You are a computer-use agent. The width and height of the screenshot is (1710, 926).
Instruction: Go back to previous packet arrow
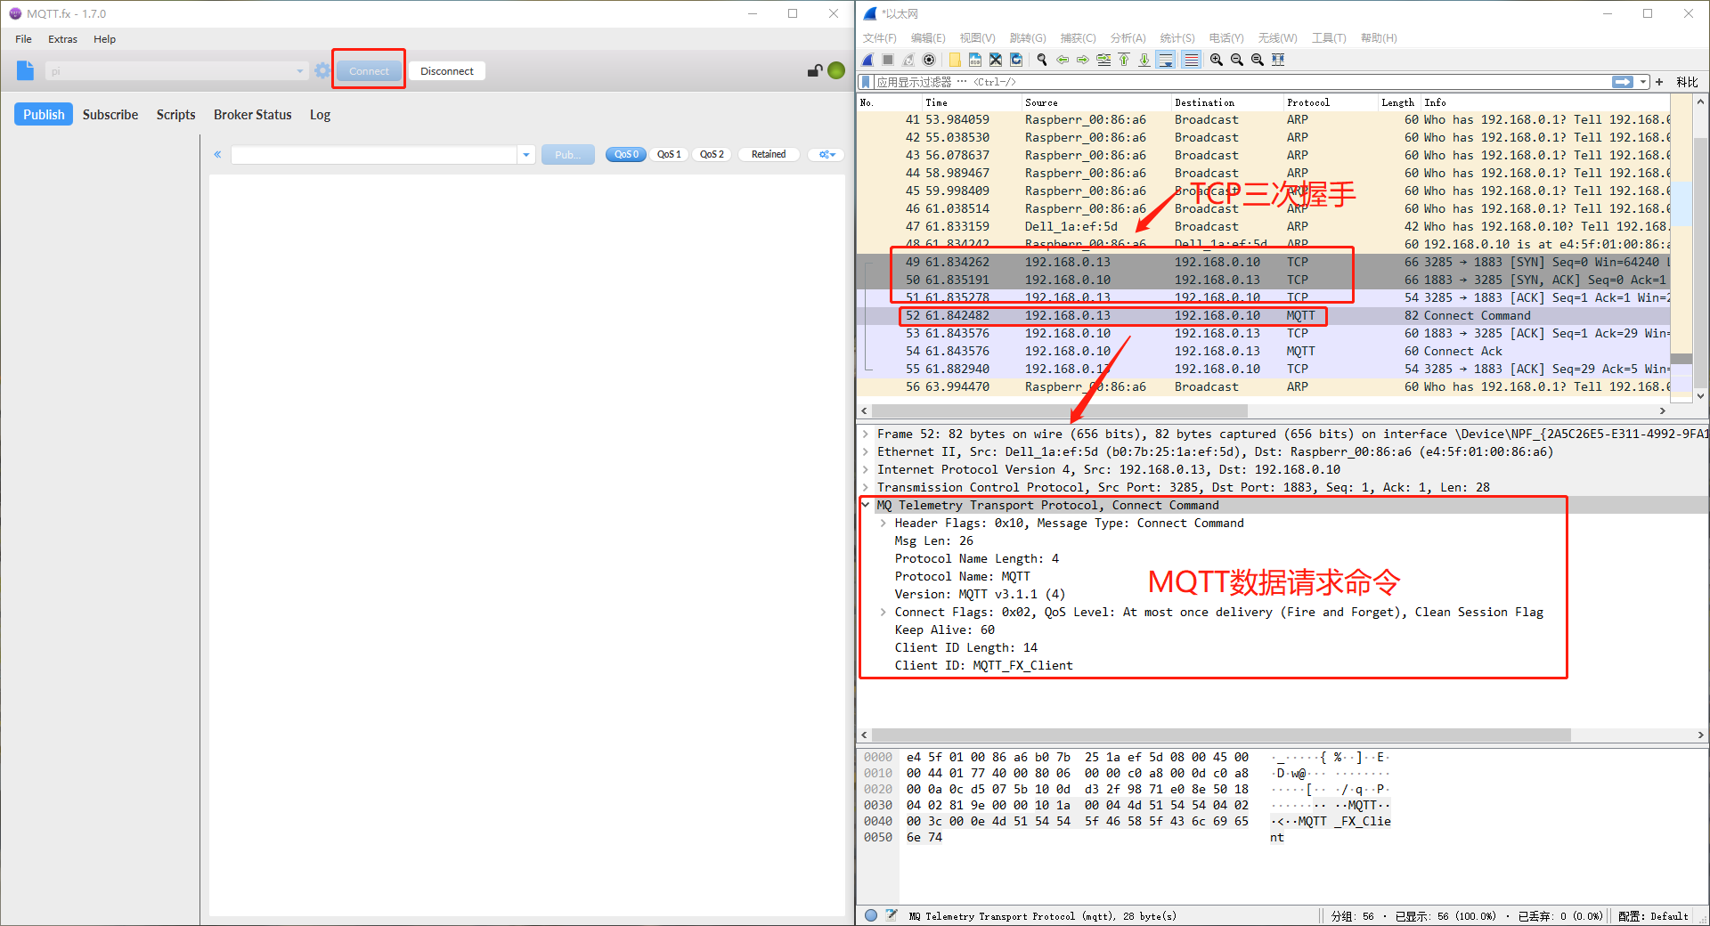point(1063,60)
